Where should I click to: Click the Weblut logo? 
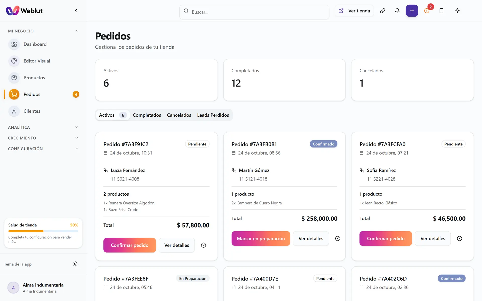click(x=24, y=11)
